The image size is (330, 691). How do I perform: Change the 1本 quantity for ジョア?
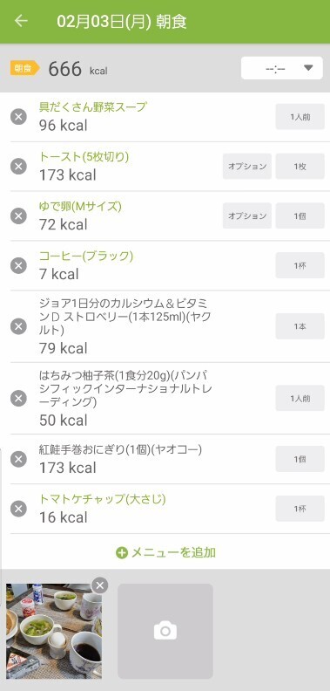click(300, 326)
